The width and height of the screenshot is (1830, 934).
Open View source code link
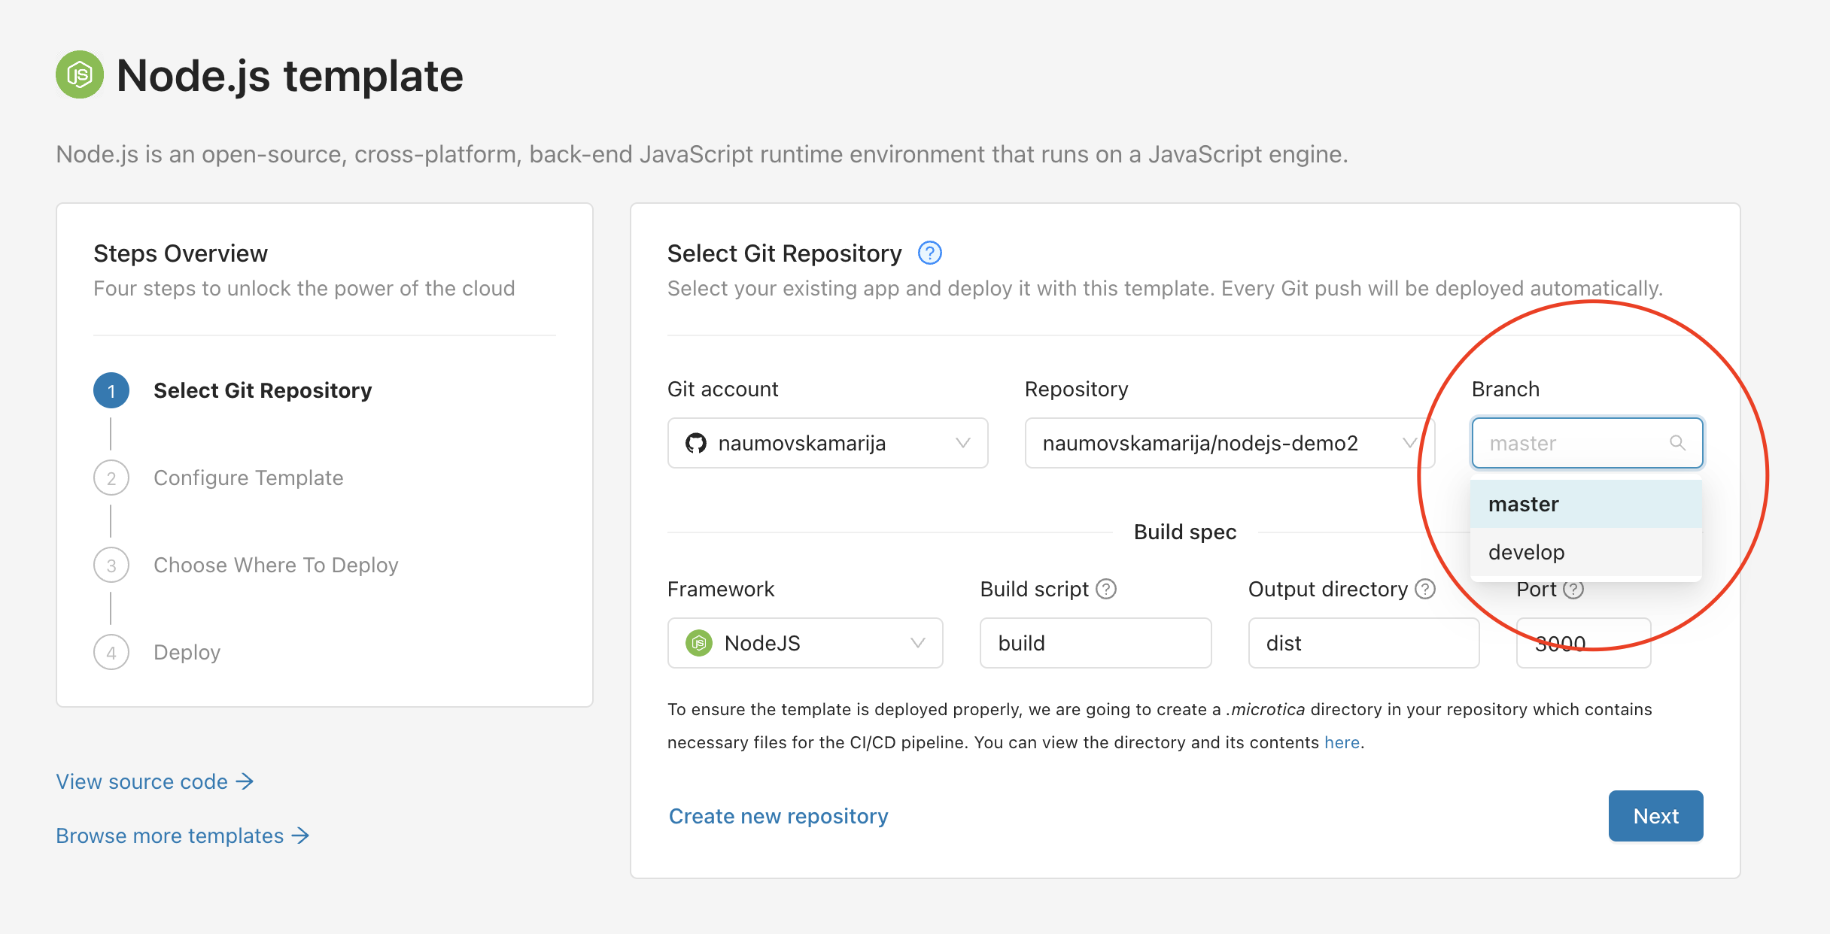(155, 781)
